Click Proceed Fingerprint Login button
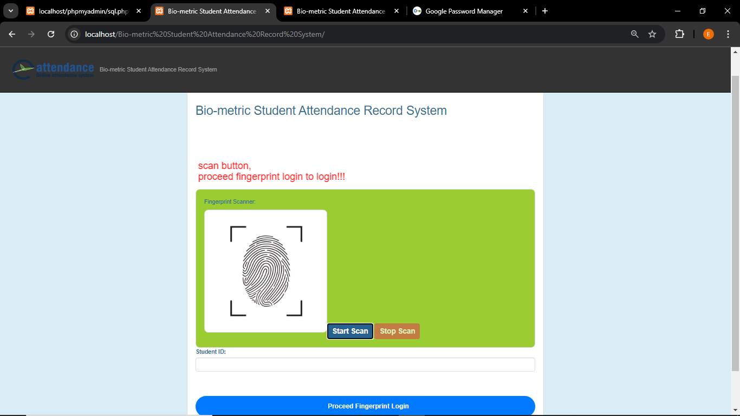This screenshot has width=740, height=416. (x=365, y=406)
